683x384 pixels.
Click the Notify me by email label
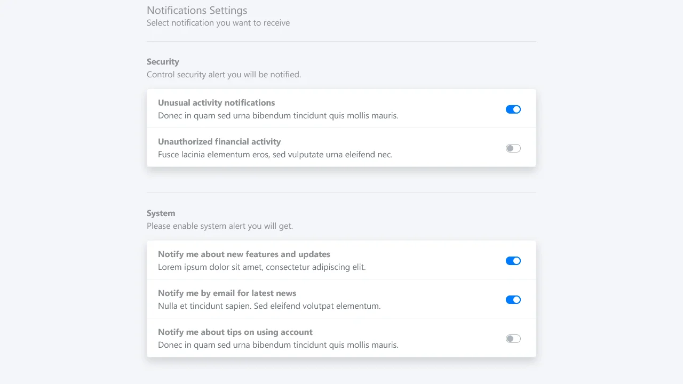tap(227, 293)
